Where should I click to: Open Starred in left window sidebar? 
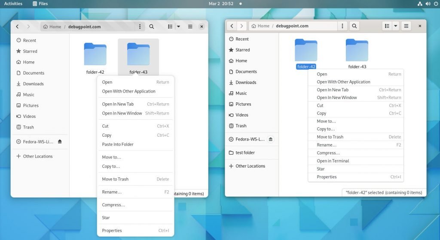pyautogui.click(x=40, y=51)
